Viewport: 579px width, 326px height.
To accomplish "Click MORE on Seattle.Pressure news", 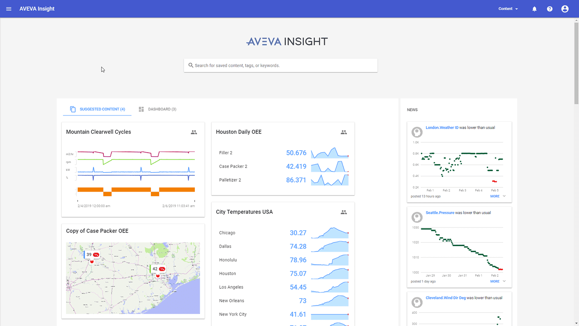I will tap(495, 281).
